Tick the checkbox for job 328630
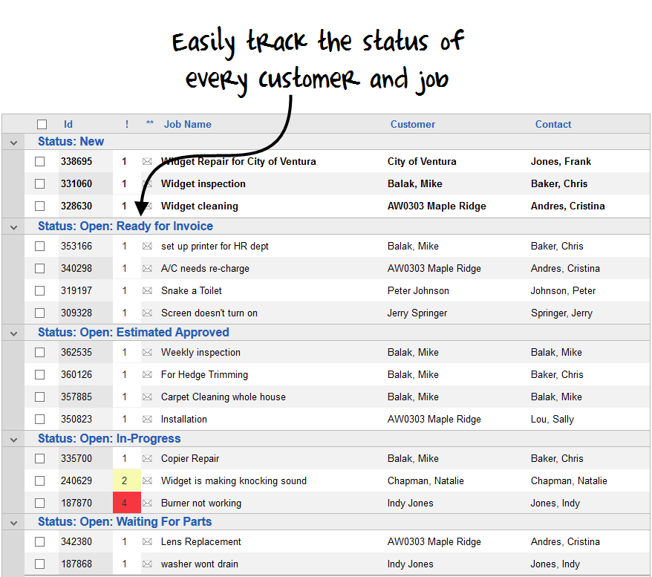This screenshot has height=577, width=652. (39, 206)
